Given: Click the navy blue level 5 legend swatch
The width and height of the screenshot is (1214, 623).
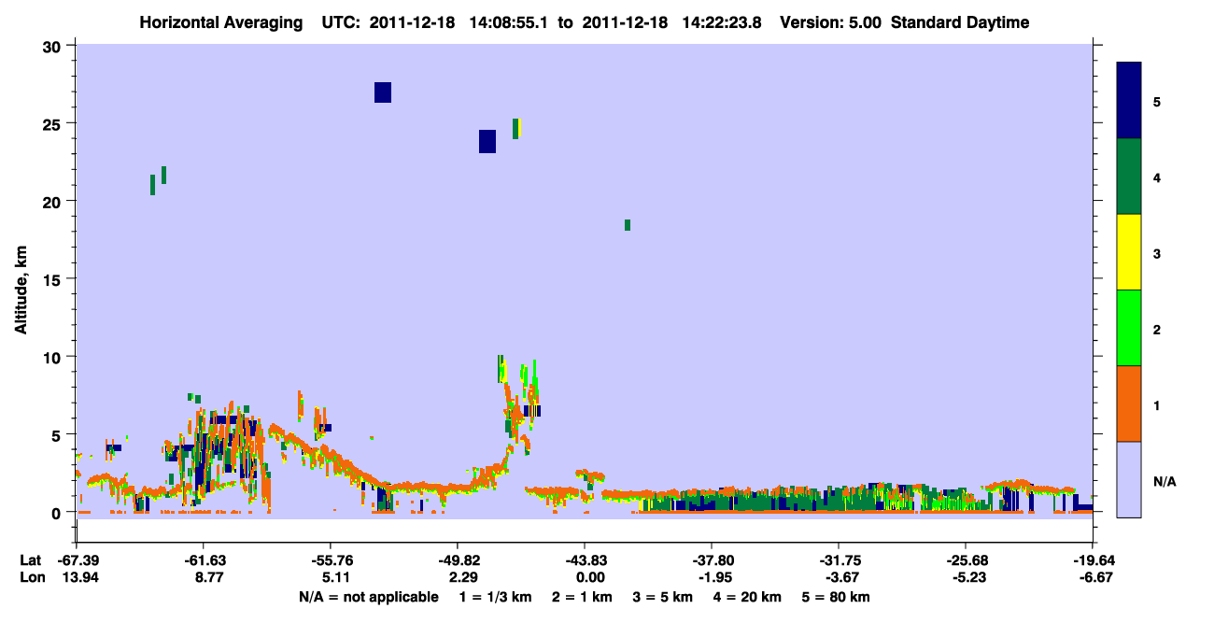Looking at the screenshot, I should [x=1129, y=101].
